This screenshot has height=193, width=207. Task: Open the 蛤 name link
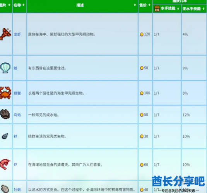click(x=15, y=68)
